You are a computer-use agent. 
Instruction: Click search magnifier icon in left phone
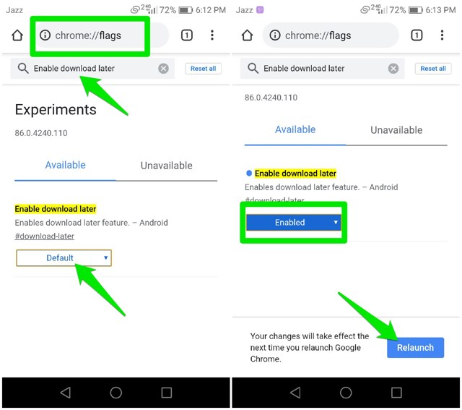(x=23, y=69)
